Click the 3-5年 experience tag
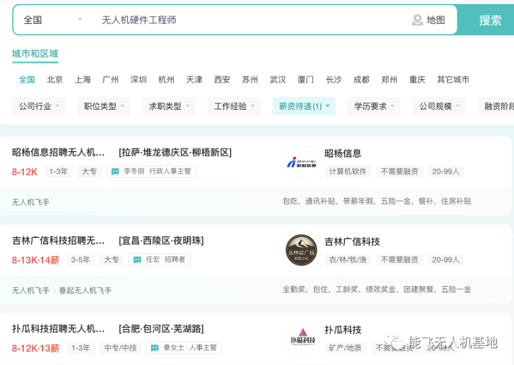The height and width of the screenshot is (365, 514). [80, 260]
